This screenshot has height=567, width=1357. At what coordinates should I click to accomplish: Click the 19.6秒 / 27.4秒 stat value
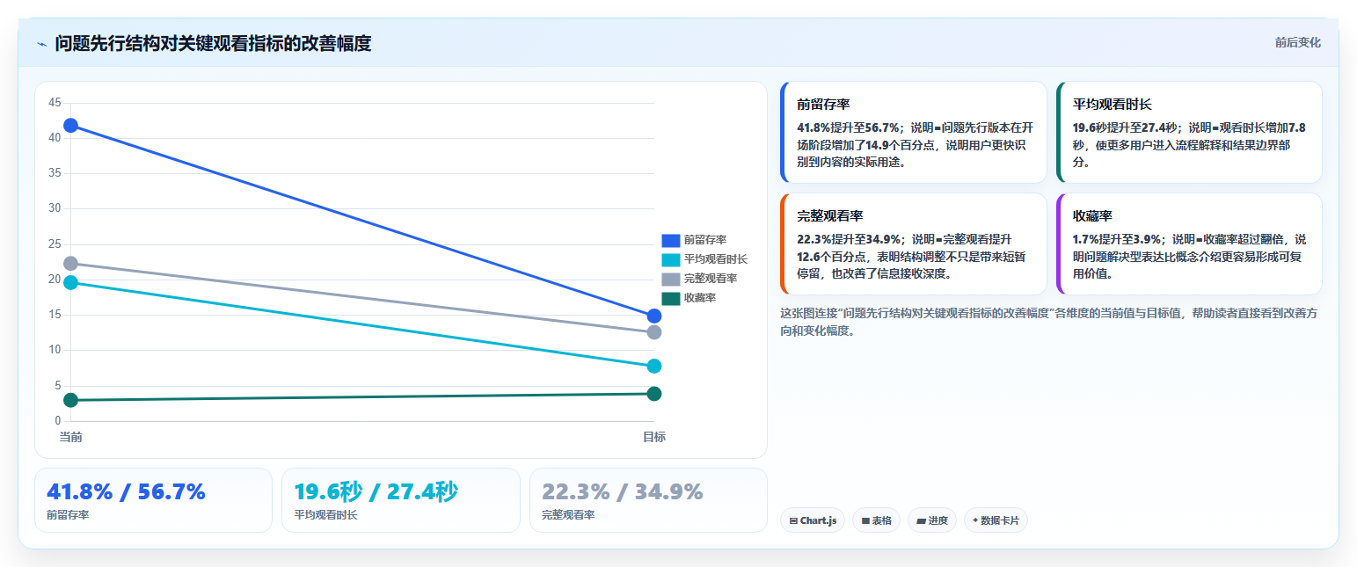tap(376, 491)
